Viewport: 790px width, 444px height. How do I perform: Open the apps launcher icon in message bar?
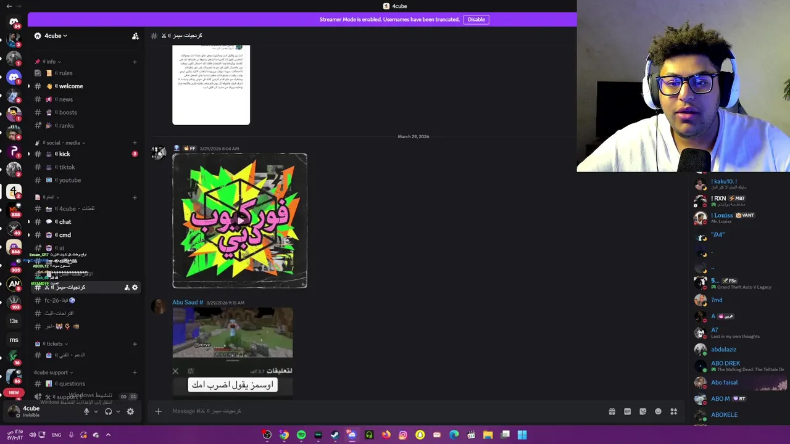click(674, 411)
